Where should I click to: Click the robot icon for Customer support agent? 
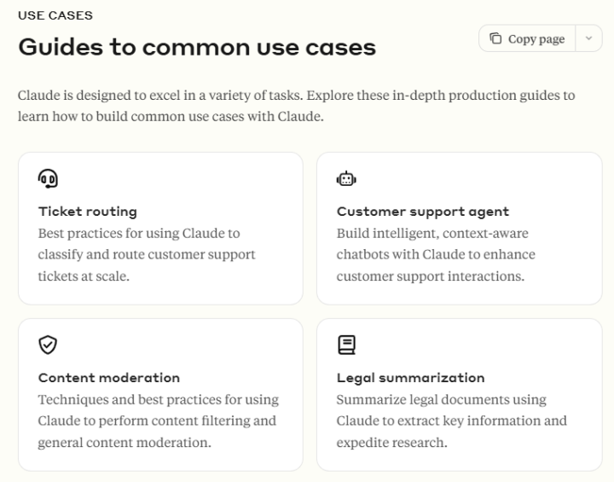tap(346, 178)
